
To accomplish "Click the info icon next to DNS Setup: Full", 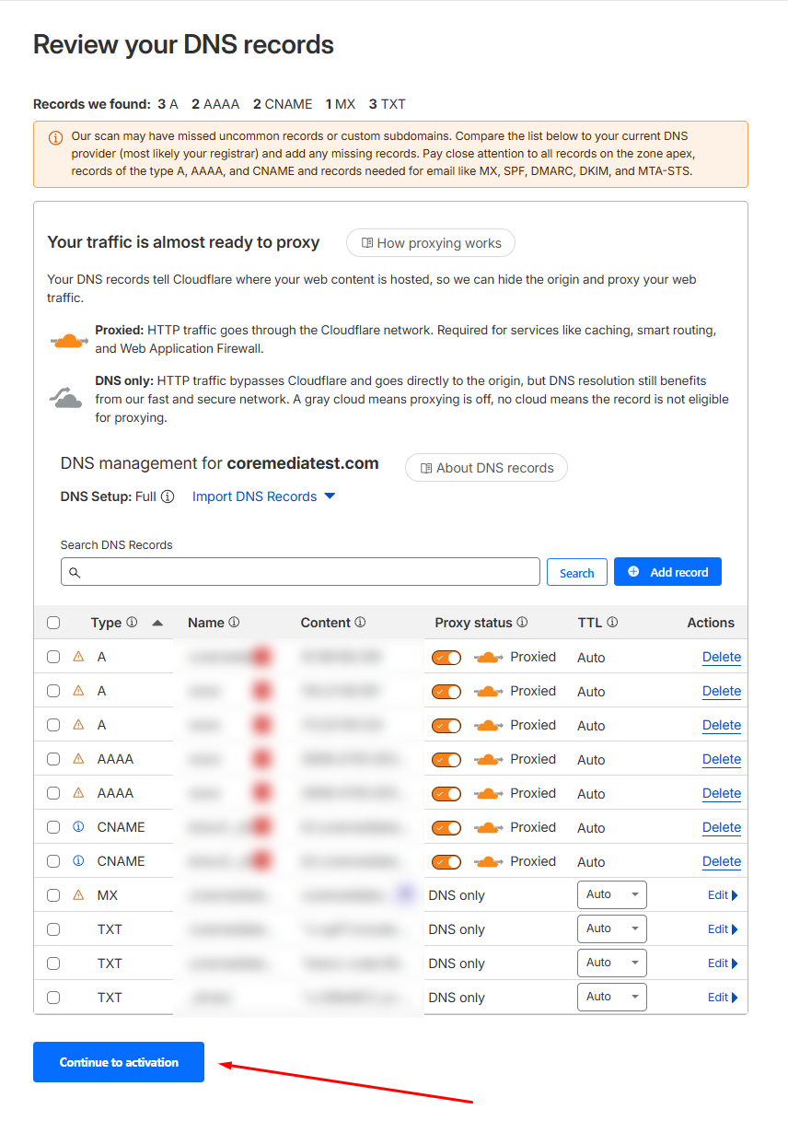I will (x=168, y=496).
